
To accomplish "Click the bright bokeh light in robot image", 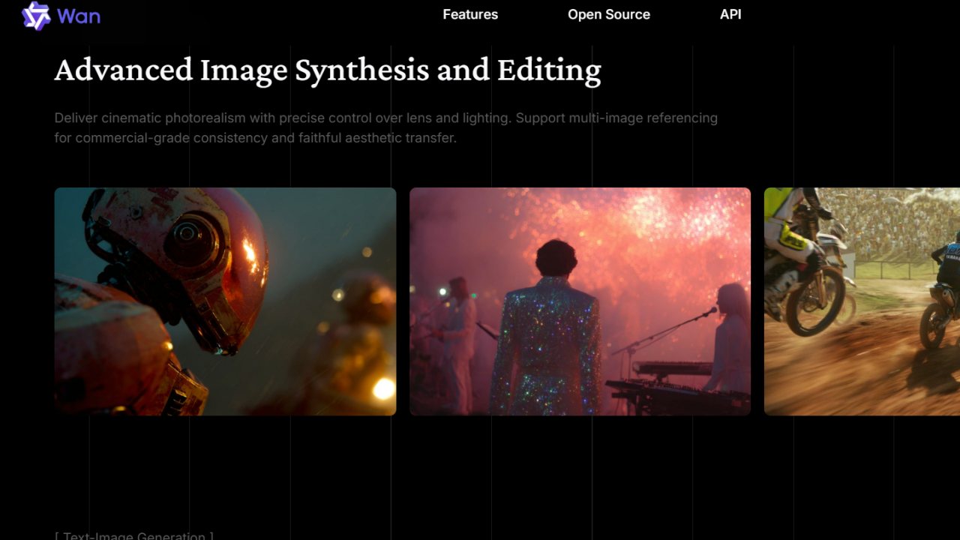I will 383,388.
